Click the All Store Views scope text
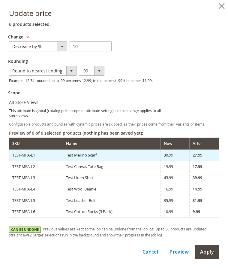Screen dimensions: 228x268 (24, 102)
